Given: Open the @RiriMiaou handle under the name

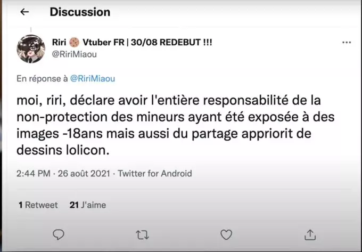Looking at the screenshot, I should [75, 54].
